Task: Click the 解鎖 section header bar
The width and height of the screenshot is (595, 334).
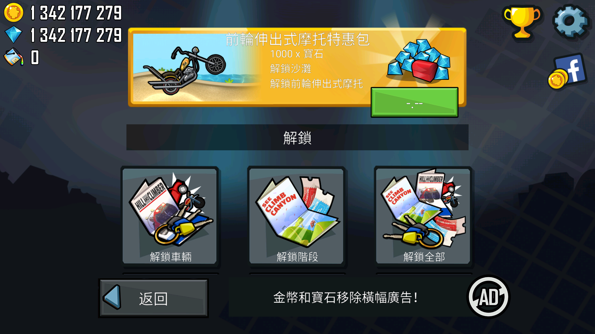Action: tap(297, 137)
